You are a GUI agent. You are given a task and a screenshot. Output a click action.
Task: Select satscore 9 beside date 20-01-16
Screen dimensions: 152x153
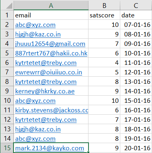click(104, 148)
